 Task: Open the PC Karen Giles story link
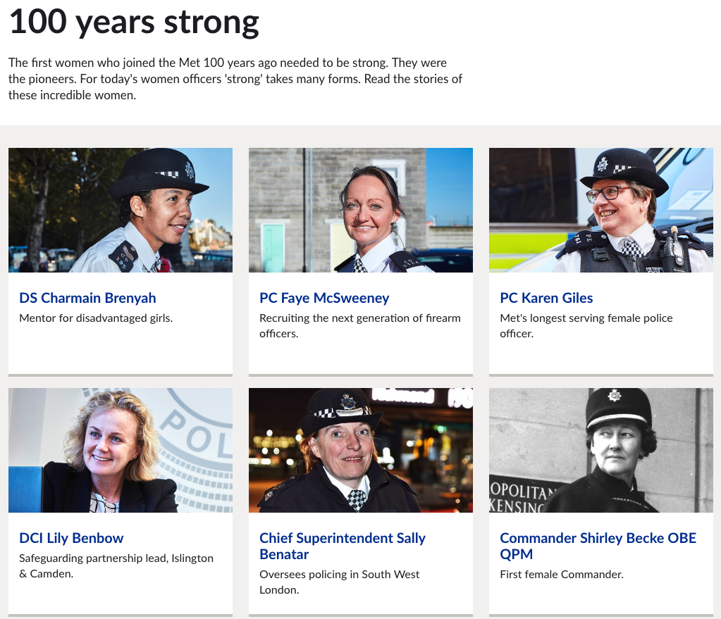(x=546, y=299)
